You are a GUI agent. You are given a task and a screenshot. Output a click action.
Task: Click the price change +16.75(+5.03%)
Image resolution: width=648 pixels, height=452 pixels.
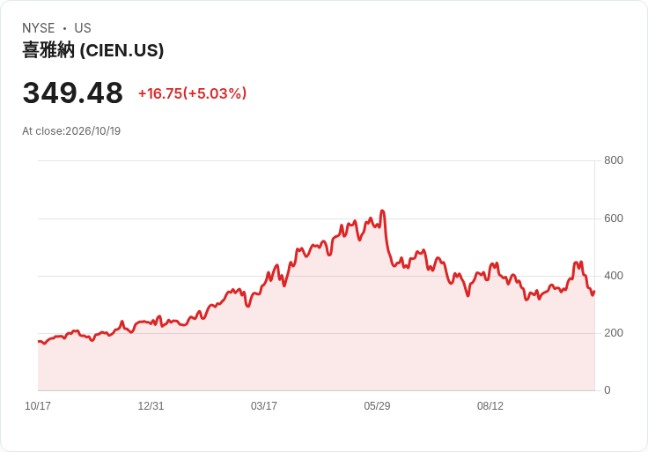click(x=192, y=93)
